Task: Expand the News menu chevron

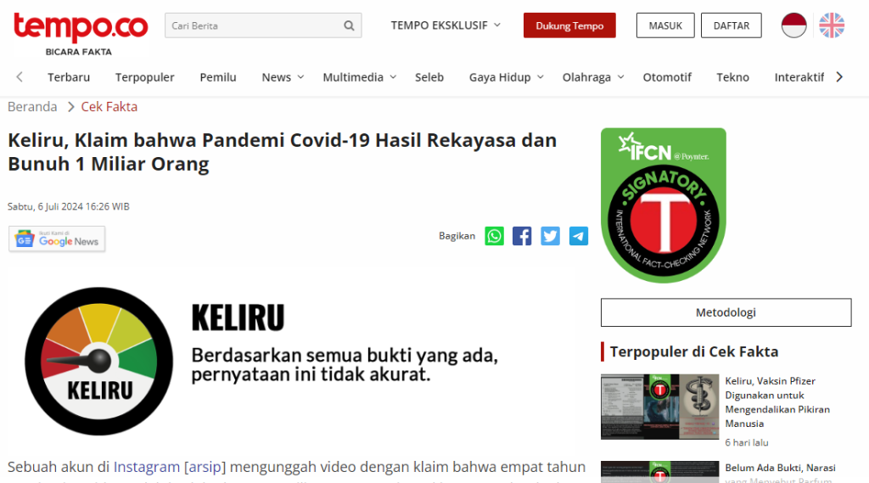Action: 300,77
